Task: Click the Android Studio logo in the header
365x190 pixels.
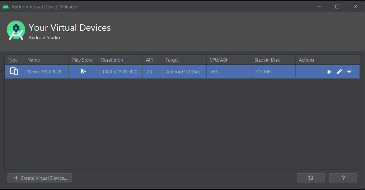Action: [x=16, y=30]
